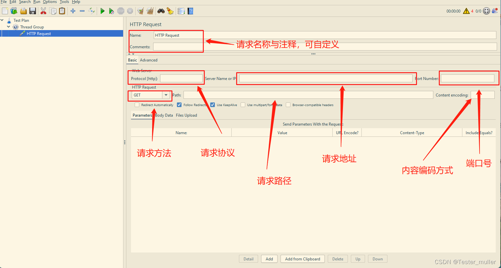Image resolution: width=501 pixels, height=268 pixels.
Task: Toggle Redirect Automatically checkbox
Action: 137,105
